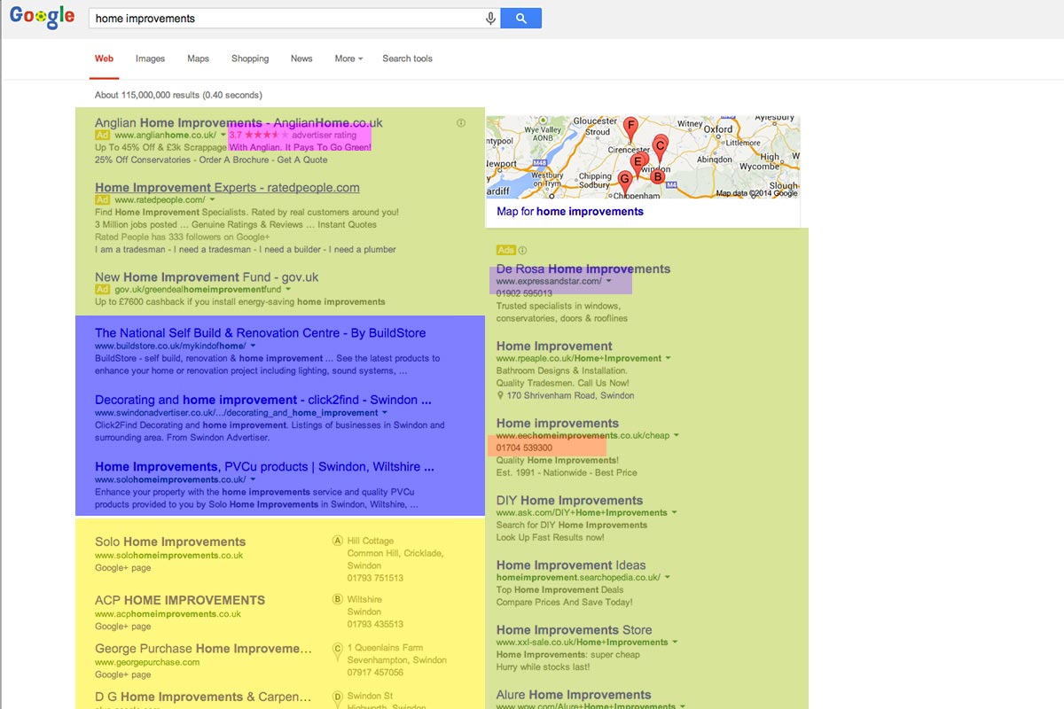Click the voice search microphone icon
This screenshot has width=1064, height=709.
[x=490, y=18]
